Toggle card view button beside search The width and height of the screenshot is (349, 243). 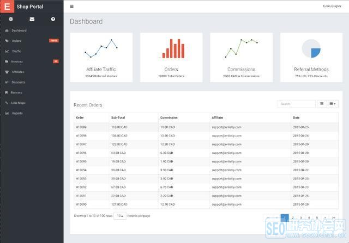[322, 104]
